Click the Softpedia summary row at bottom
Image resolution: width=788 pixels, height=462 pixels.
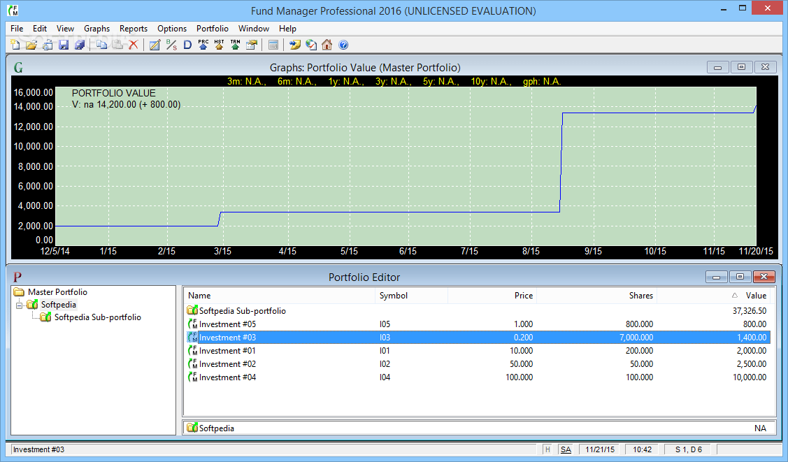(479, 428)
